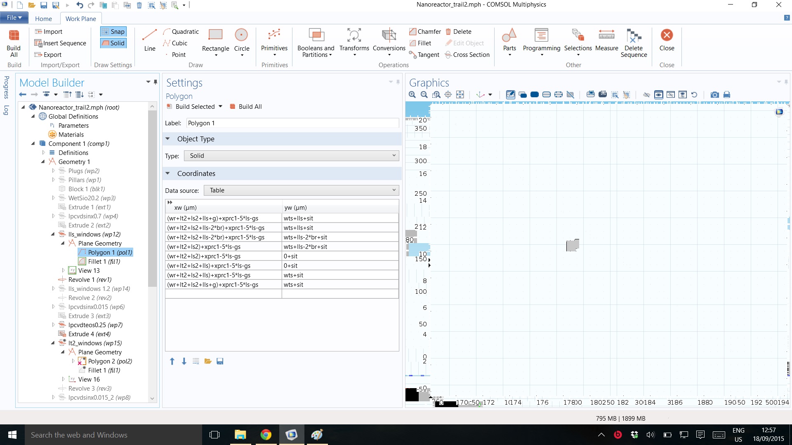792x445 pixels.
Task: Move table row up with arrow
Action: point(172,361)
